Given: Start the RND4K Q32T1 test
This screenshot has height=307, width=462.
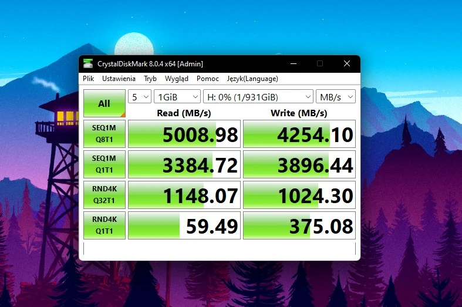Looking at the screenshot, I should [x=104, y=195].
